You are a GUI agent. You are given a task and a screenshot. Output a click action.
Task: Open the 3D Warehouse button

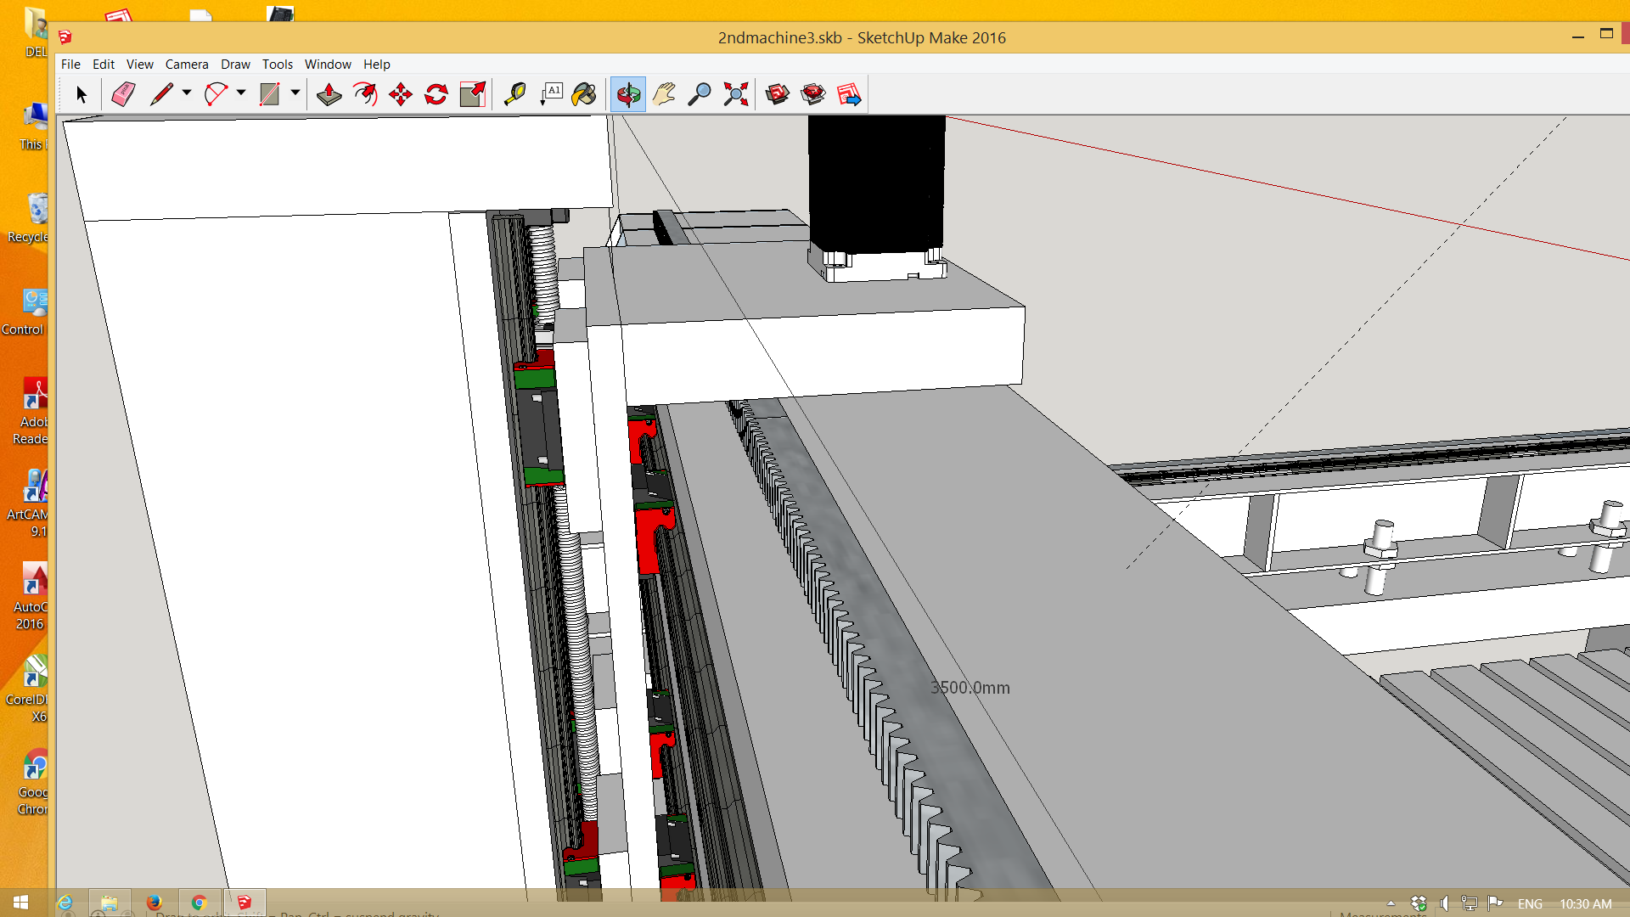[x=777, y=94]
